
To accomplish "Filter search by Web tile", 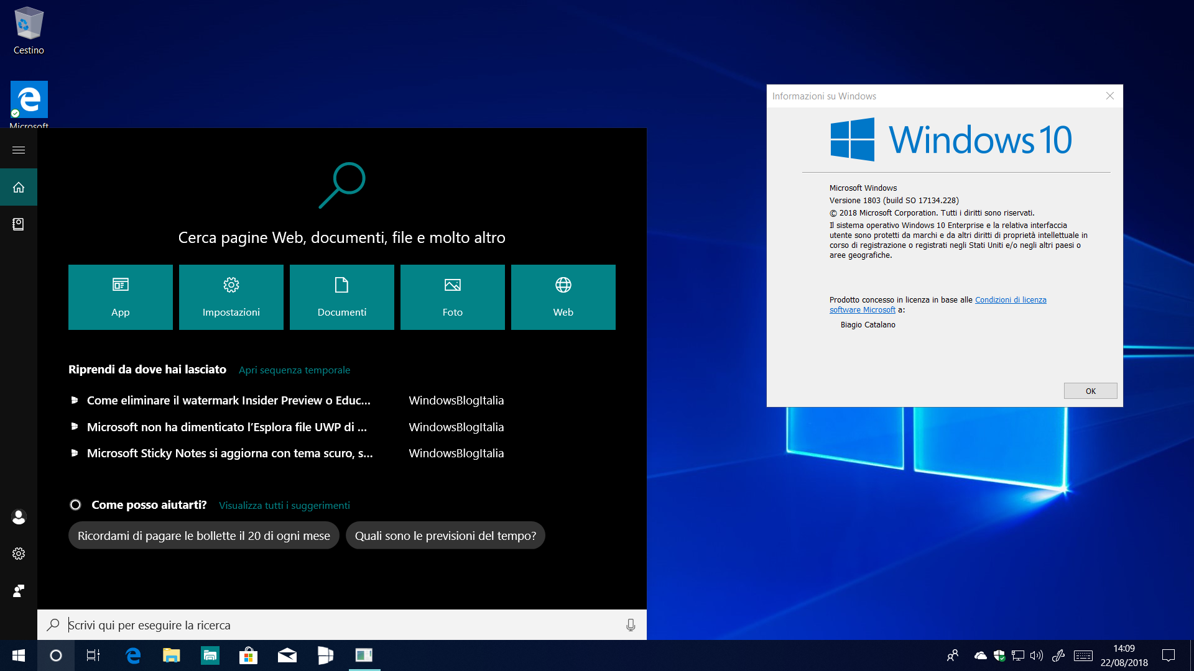I will point(563,297).
